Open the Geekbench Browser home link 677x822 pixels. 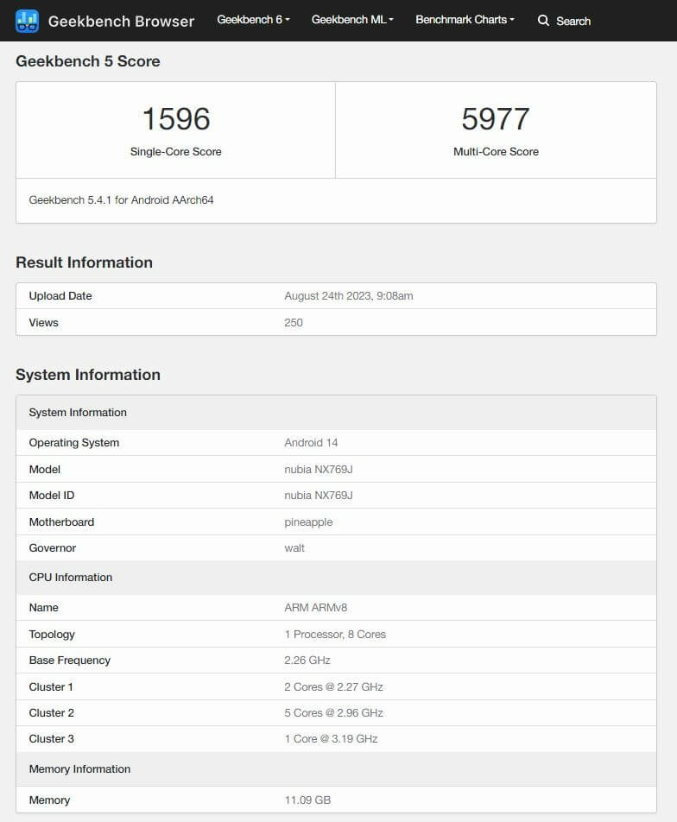tap(121, 21)
